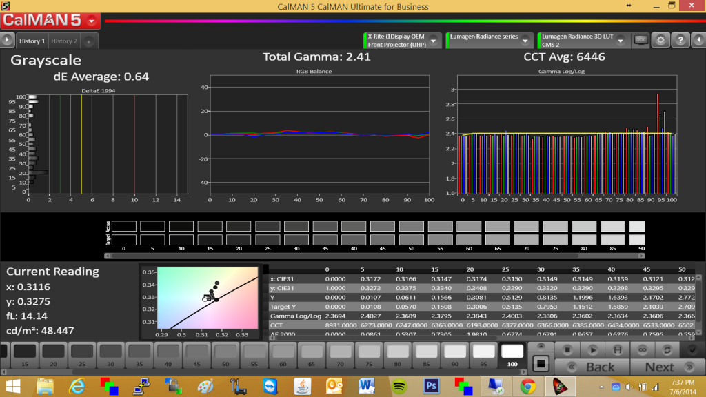Image resolution: width=706 pixels, height=397 pixels.
Task: Click the DDC display control icon
Action: [x=641, y=40]
